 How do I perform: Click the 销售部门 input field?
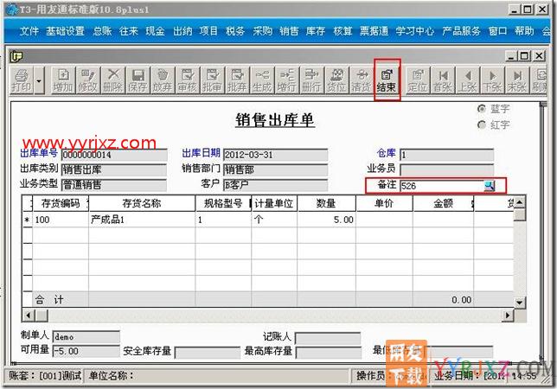tap(276, 169)
